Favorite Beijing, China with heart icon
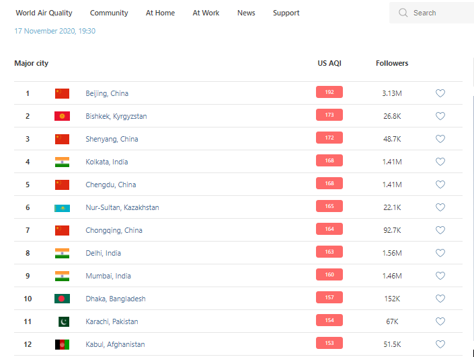 (x=440, y=93)
